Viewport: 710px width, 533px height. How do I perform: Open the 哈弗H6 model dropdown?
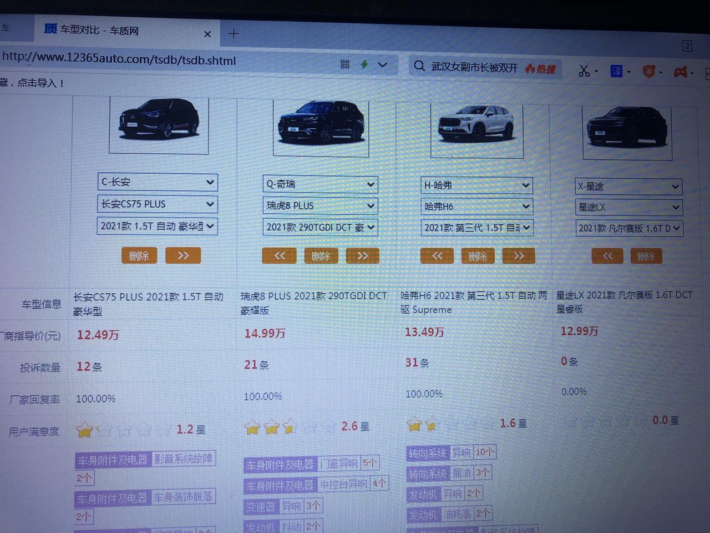476,207
